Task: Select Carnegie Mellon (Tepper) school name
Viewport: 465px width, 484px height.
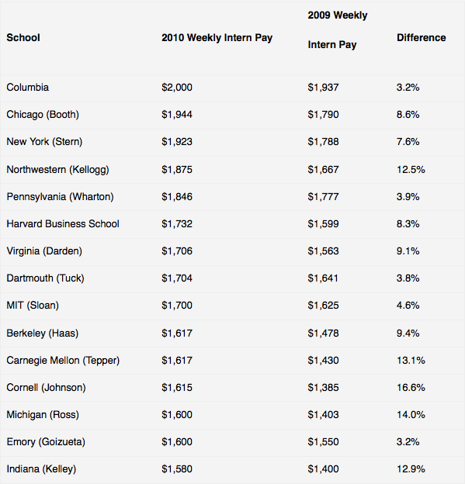Action: (63, 360)
